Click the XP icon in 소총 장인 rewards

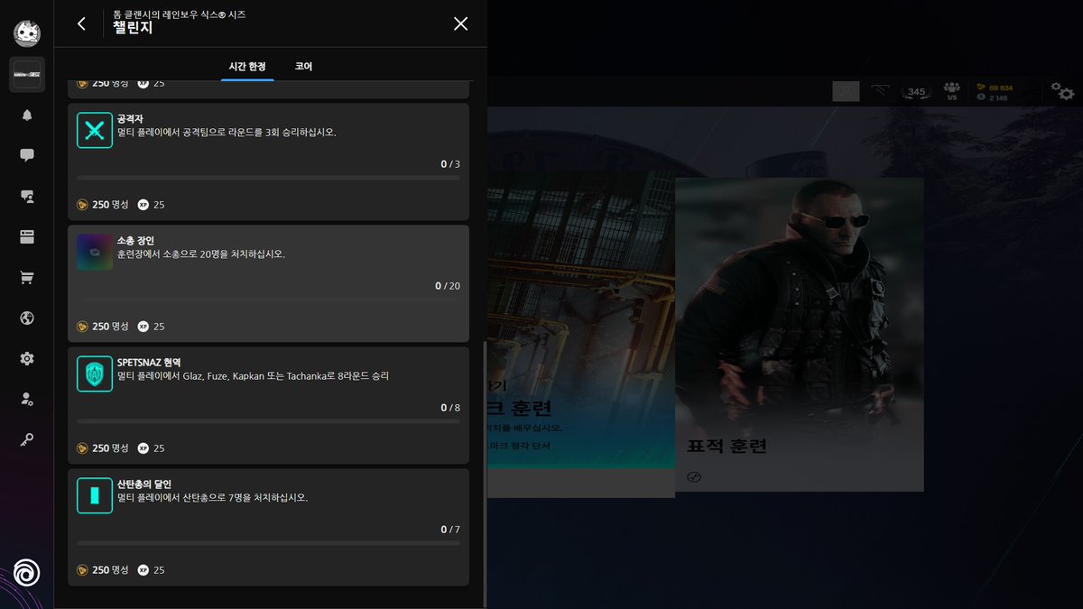coord(143,327)
